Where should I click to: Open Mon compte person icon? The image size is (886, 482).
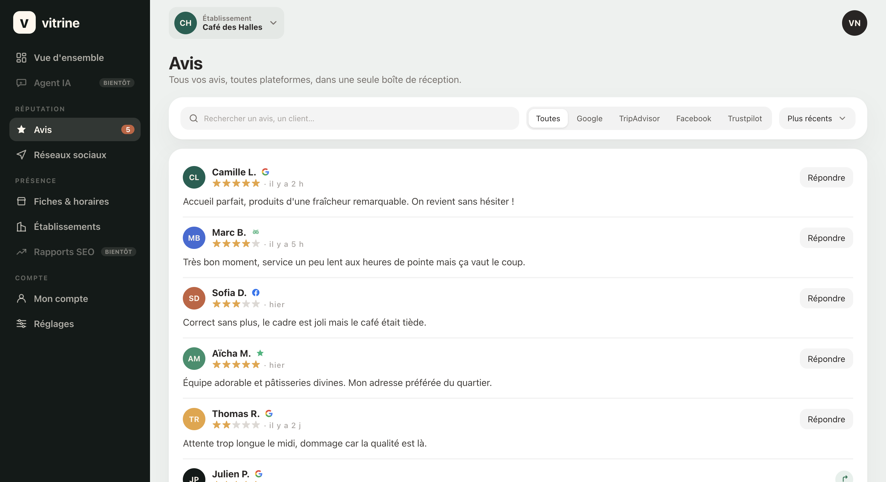pos(21,298)
